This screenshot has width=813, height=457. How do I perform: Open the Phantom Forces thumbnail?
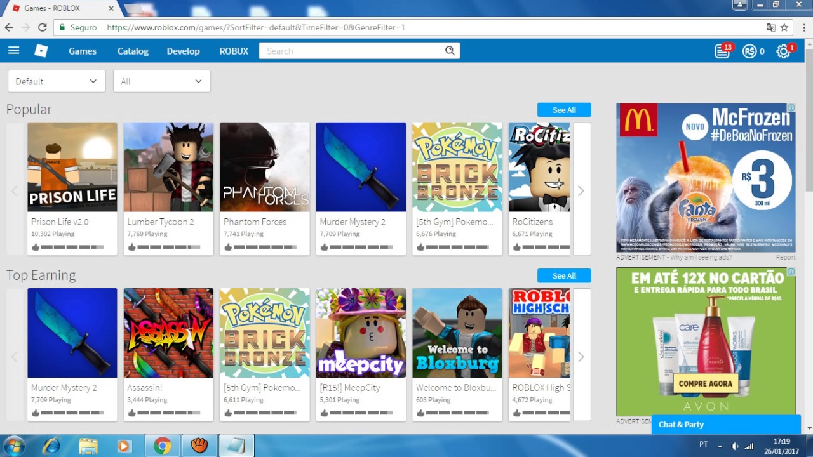coord(265,167)
